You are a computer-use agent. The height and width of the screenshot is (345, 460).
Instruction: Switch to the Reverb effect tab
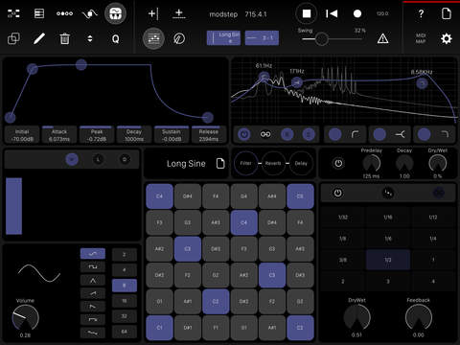(273, 163)
